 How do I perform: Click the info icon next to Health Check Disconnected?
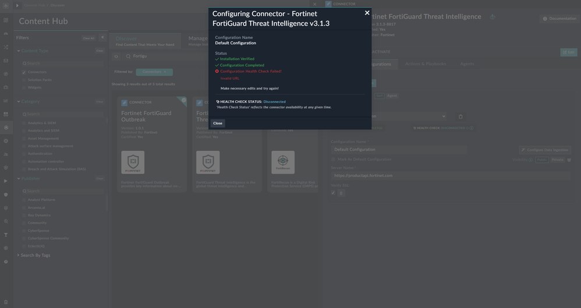pos(472,128)
